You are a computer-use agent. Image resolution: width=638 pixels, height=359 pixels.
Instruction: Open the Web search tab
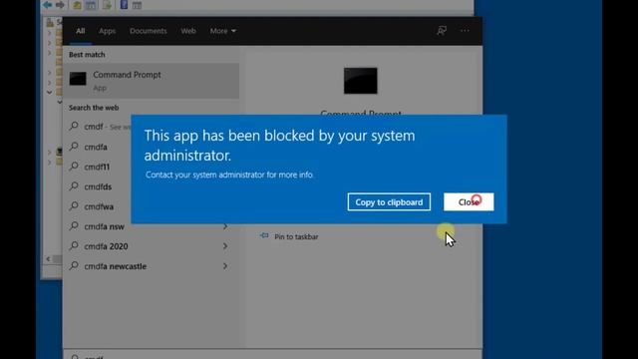[188, 31]
